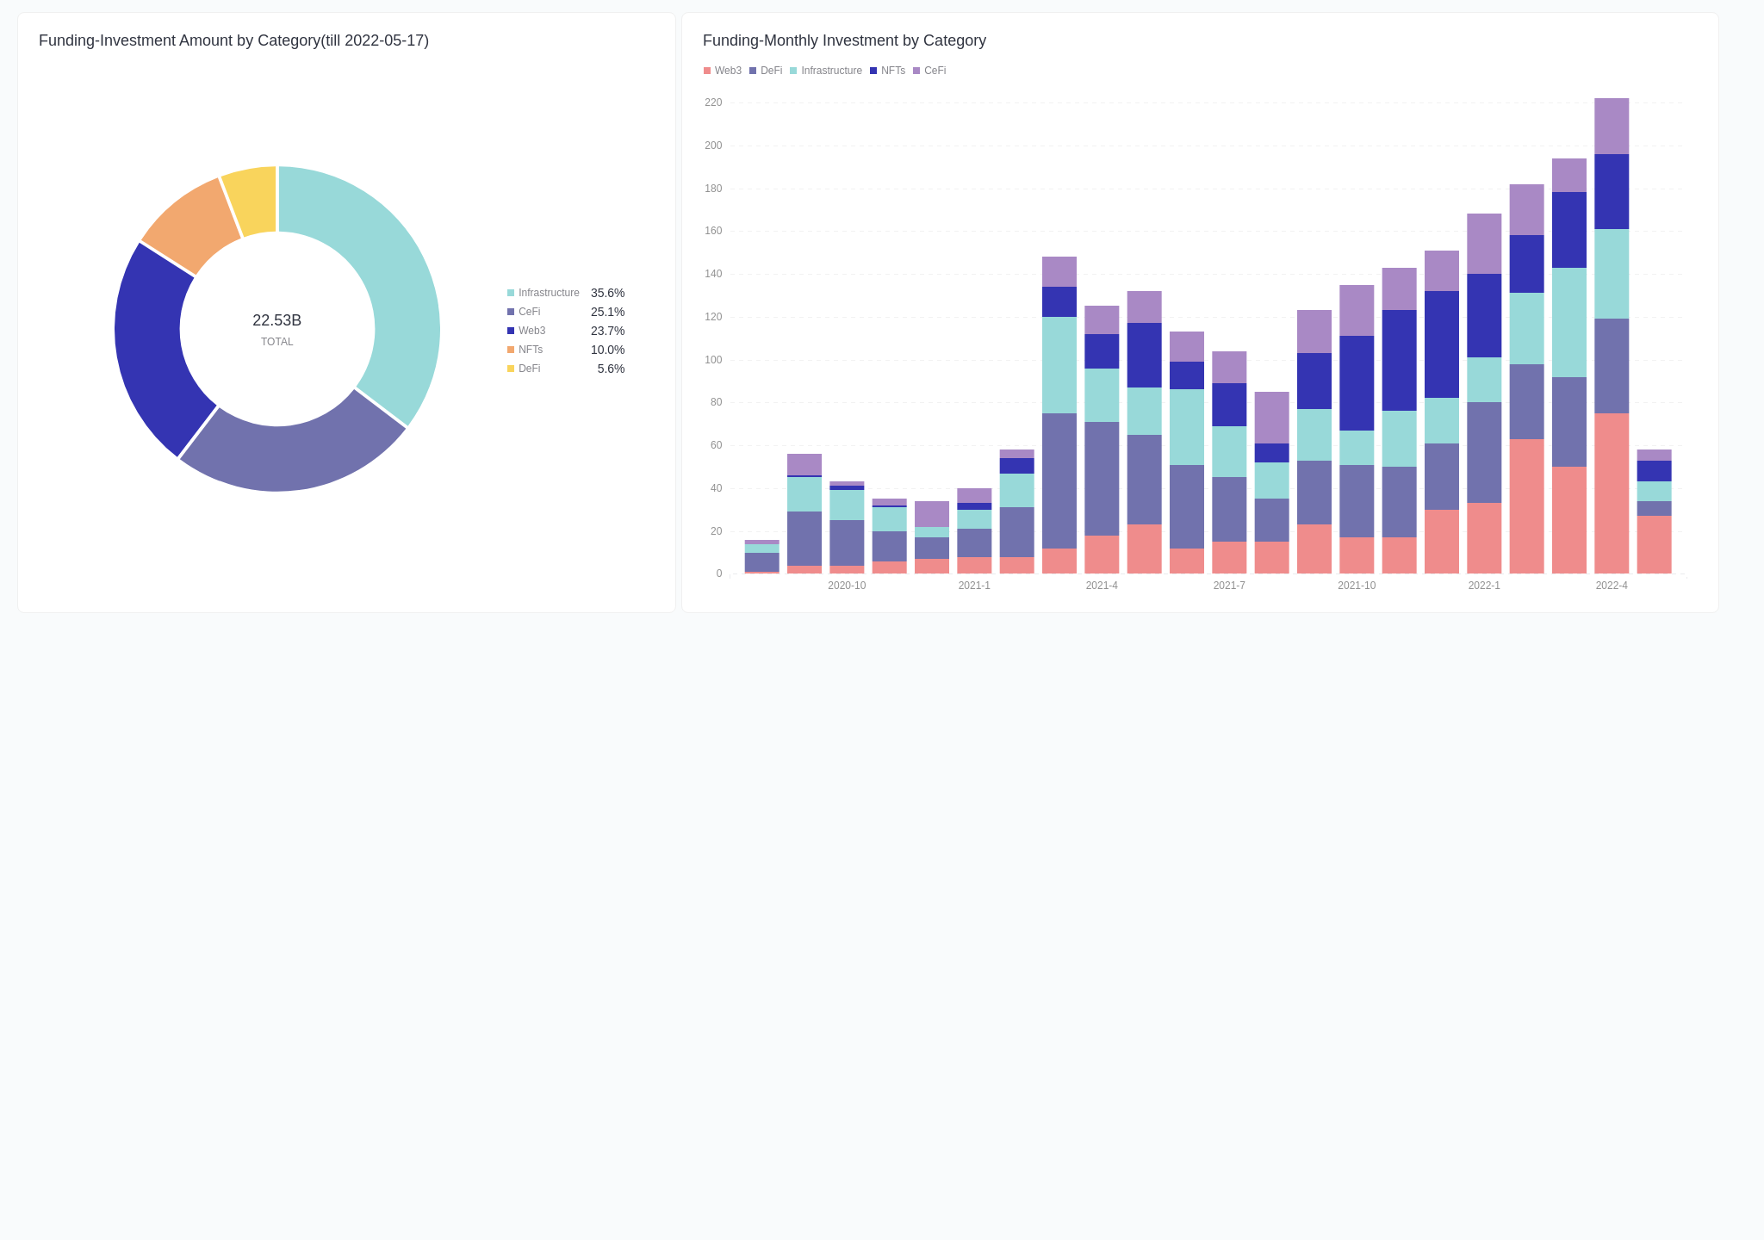
Task: Click the tallest stacked bar near 2022-4
Action: [x=1612, y=344]
